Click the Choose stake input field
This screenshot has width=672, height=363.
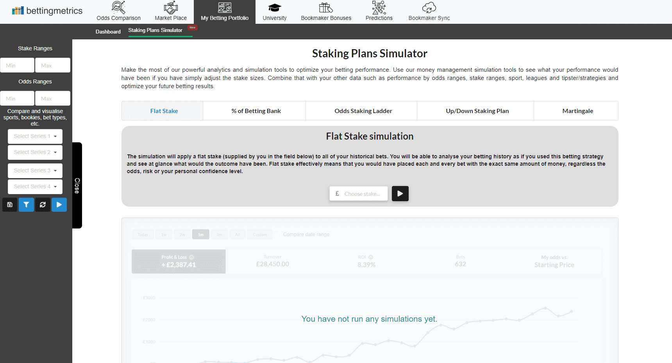click(359, 193)
